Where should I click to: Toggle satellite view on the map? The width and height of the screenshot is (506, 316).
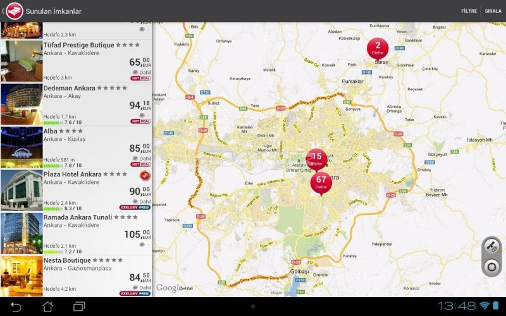pyautogui.click(x=491, y=247)
